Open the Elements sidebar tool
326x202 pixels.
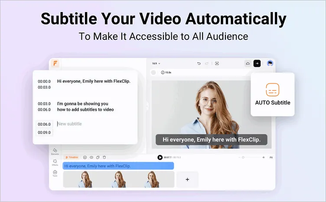coord(55,151)
